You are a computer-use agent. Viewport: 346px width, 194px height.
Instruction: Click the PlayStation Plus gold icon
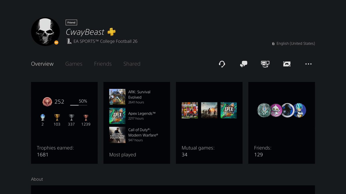pyautogui.click(x=112, y=32)
